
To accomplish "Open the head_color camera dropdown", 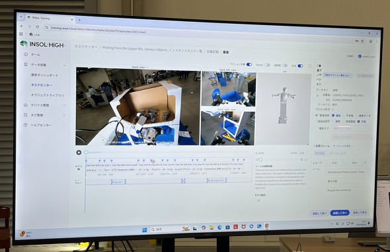I will coord(139,67).
